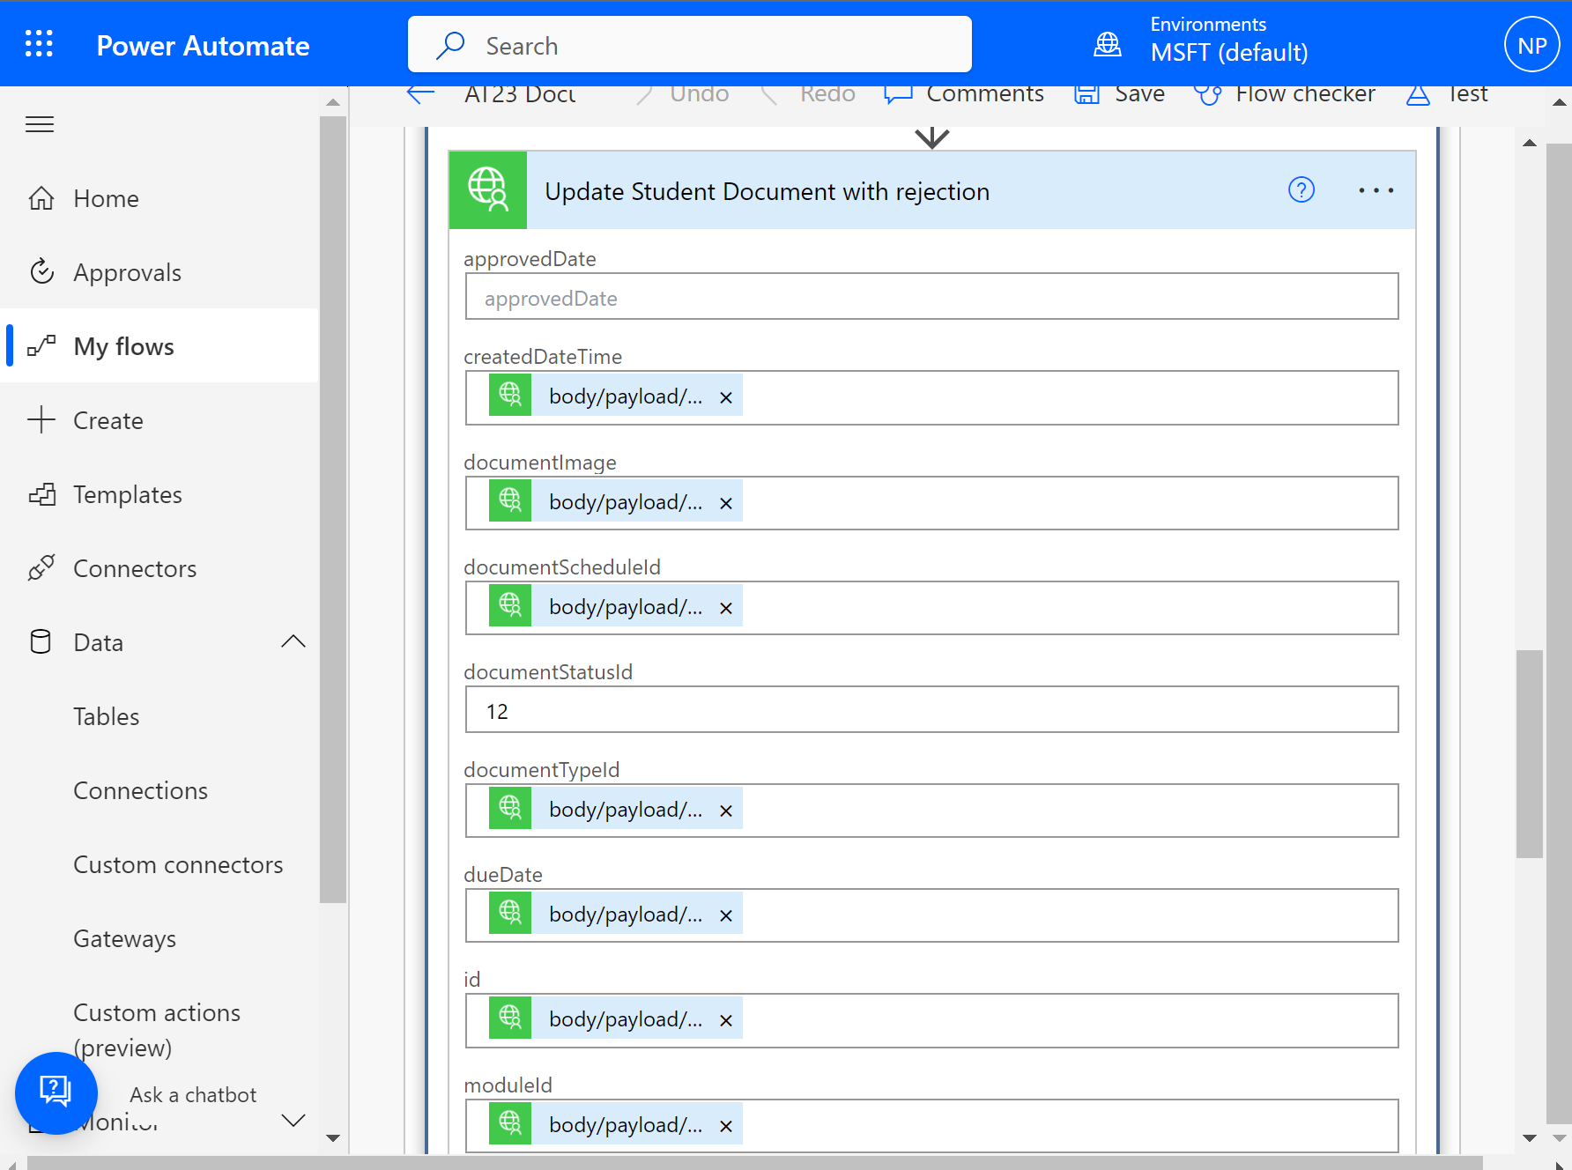Remove the documentImage dynamic content token
Viewport: 1572px width, 1170px height.
(x=726, y=503)
